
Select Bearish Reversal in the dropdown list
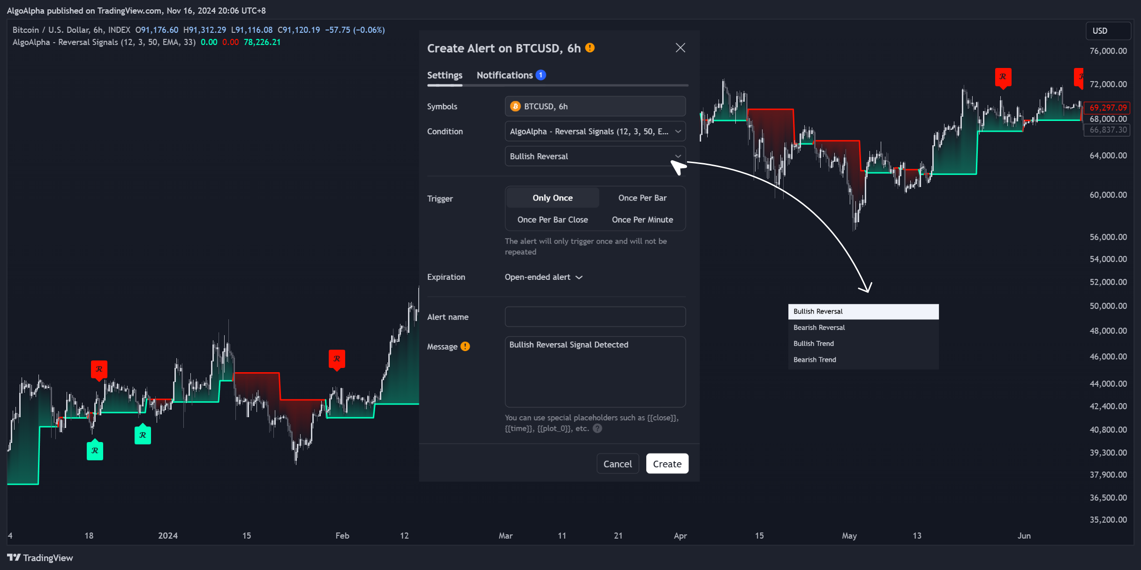click(x=863, y=327)
